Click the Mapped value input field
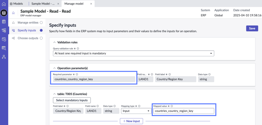This screenshot has height=125, width=262. click(184, 111)
